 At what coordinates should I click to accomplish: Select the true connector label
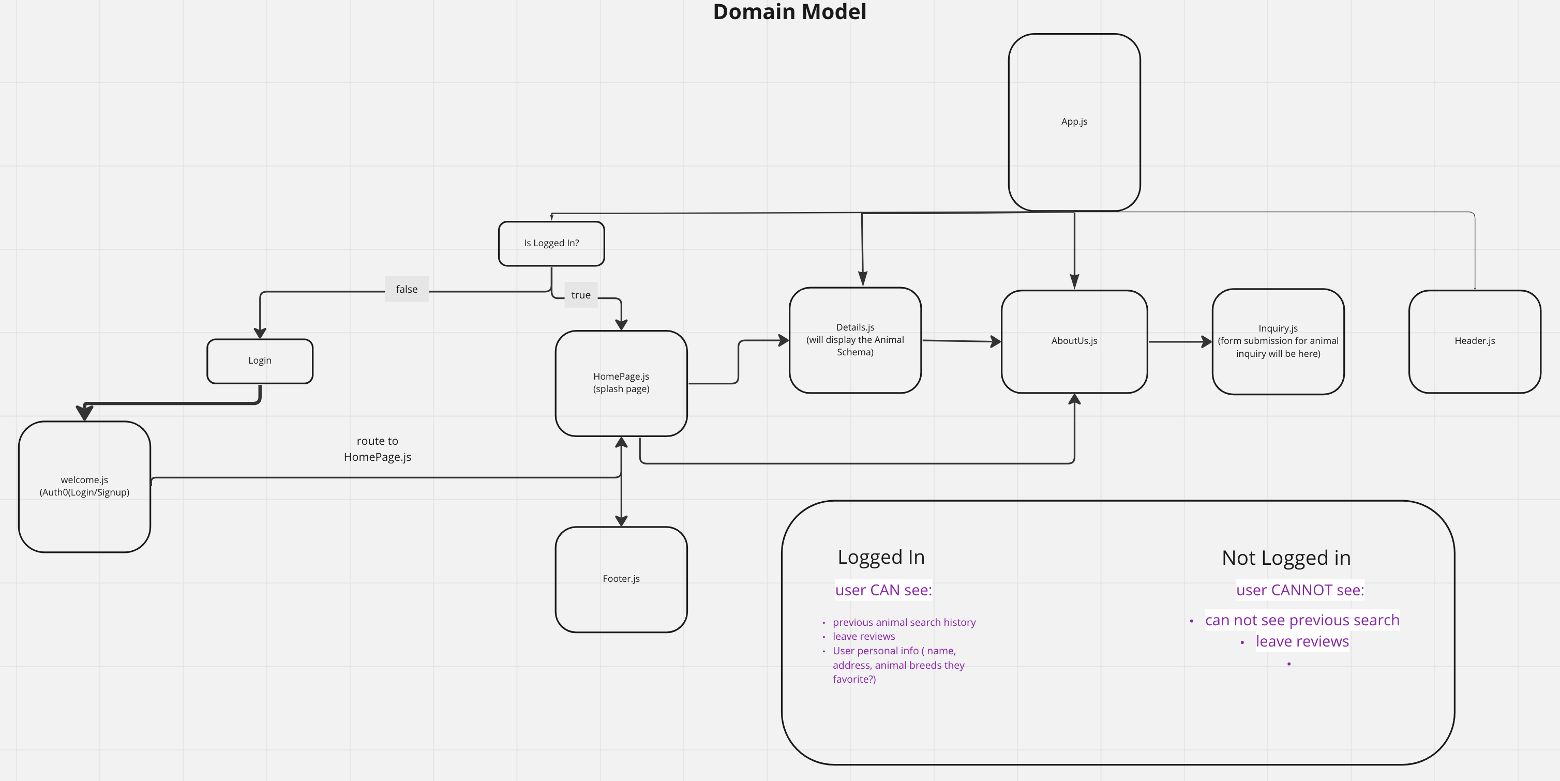(x=580, y=295)
